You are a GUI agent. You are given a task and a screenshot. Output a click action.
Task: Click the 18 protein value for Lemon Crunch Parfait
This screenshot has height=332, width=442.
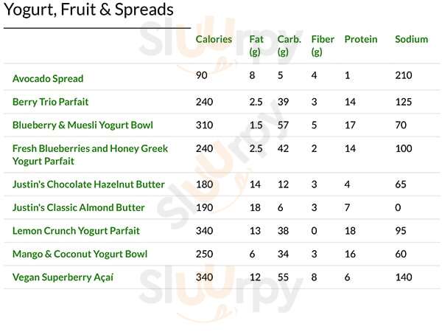(x=350, y=231)
